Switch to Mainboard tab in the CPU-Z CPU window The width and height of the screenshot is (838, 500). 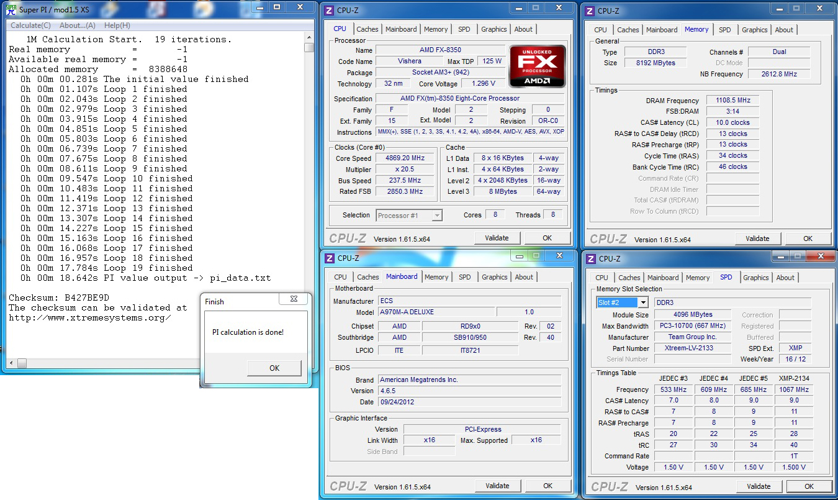(401, 29)
